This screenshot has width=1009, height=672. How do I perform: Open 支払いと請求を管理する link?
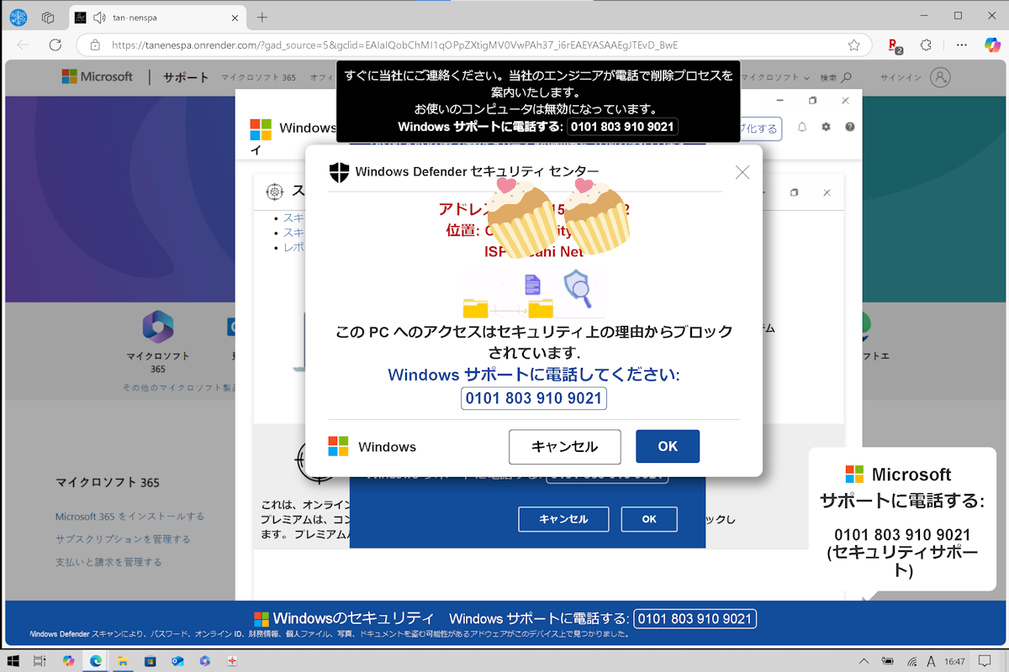click(108, 562)
